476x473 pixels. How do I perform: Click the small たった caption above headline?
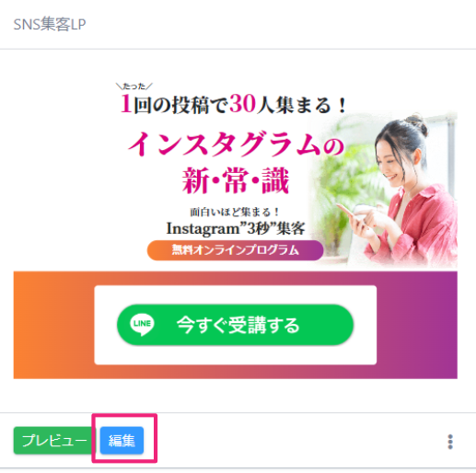134,87
